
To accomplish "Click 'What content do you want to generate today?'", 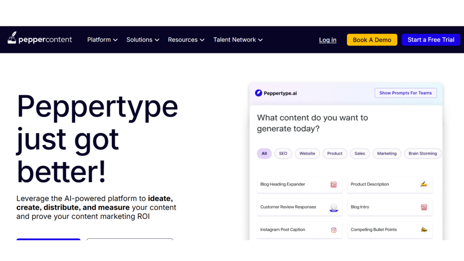I will click(x=313, y=123).
